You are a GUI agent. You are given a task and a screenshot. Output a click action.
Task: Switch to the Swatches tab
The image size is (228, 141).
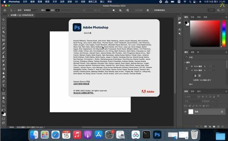(192, 17)
